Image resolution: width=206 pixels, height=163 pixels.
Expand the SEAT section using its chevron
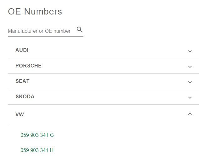coord(190,82)
